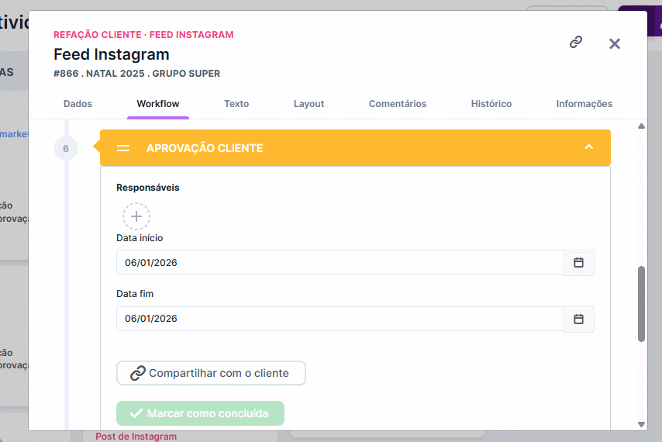Grab the drag handle on Aprovação Cliente header

(x=123, y=148)
